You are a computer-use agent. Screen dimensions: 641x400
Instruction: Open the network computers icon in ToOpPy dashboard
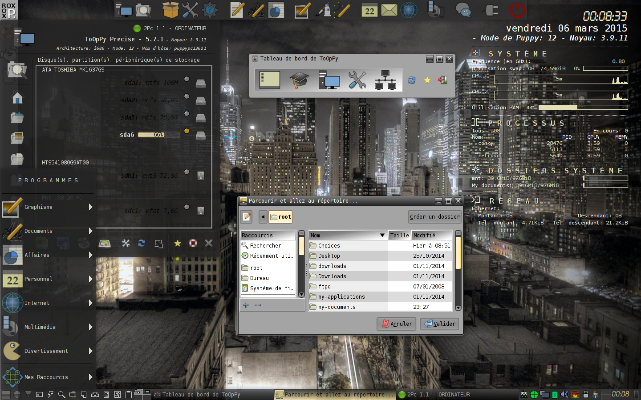click(x=385, y=80)
